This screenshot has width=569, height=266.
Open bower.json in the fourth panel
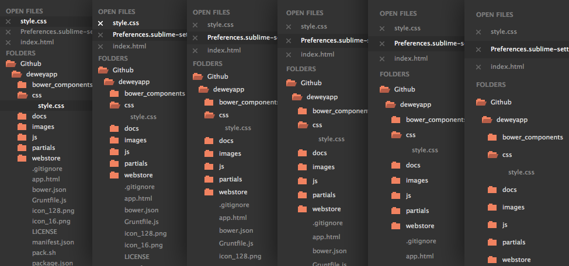(329, 251)
